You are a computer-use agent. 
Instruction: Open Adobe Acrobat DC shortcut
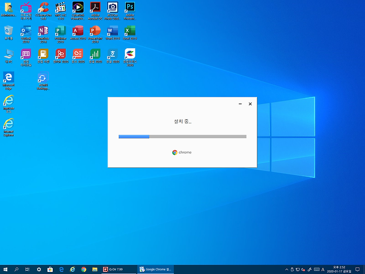(95, 11)
